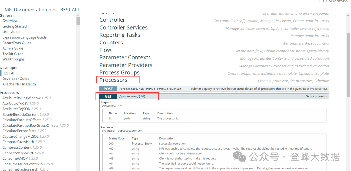351x171 pixels.
Task: Open Apache NiFi In Depth
Action: coord(19,84)
